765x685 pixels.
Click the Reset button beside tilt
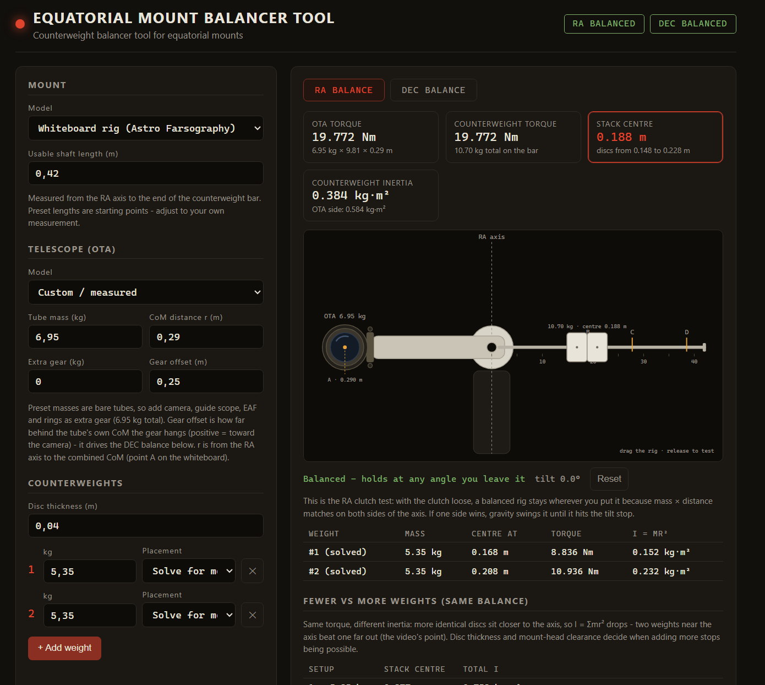pos(609,479)
